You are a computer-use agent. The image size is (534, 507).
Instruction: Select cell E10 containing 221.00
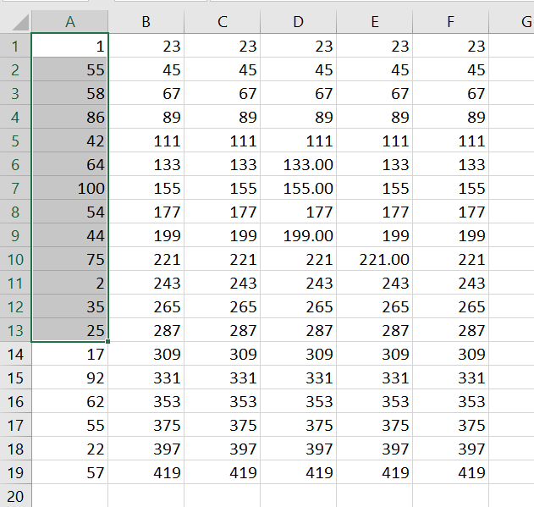[374, 260]
